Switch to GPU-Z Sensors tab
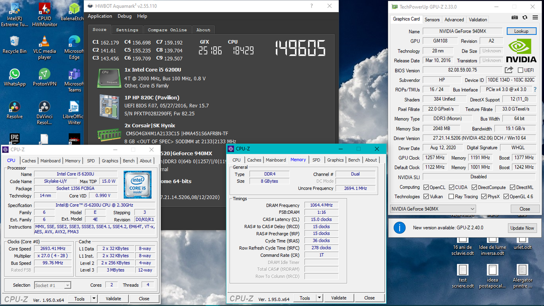The width and height of the screenshot is (544, 306). coord(432,20)
